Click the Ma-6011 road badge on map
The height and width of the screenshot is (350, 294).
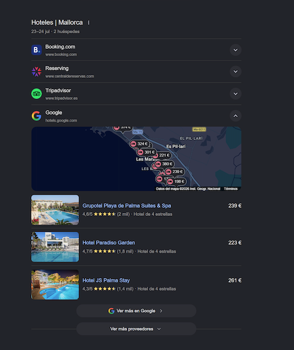tap(199, 129)
